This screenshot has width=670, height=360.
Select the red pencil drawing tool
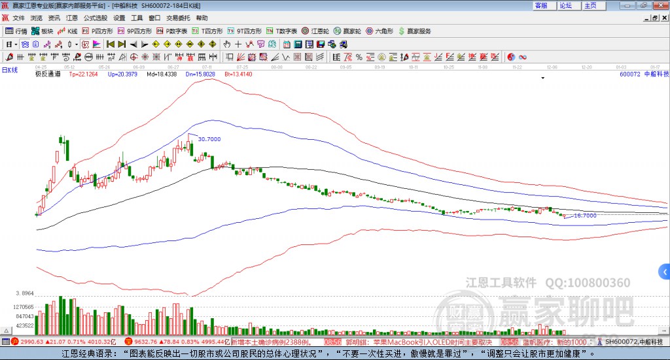[9, 57]
